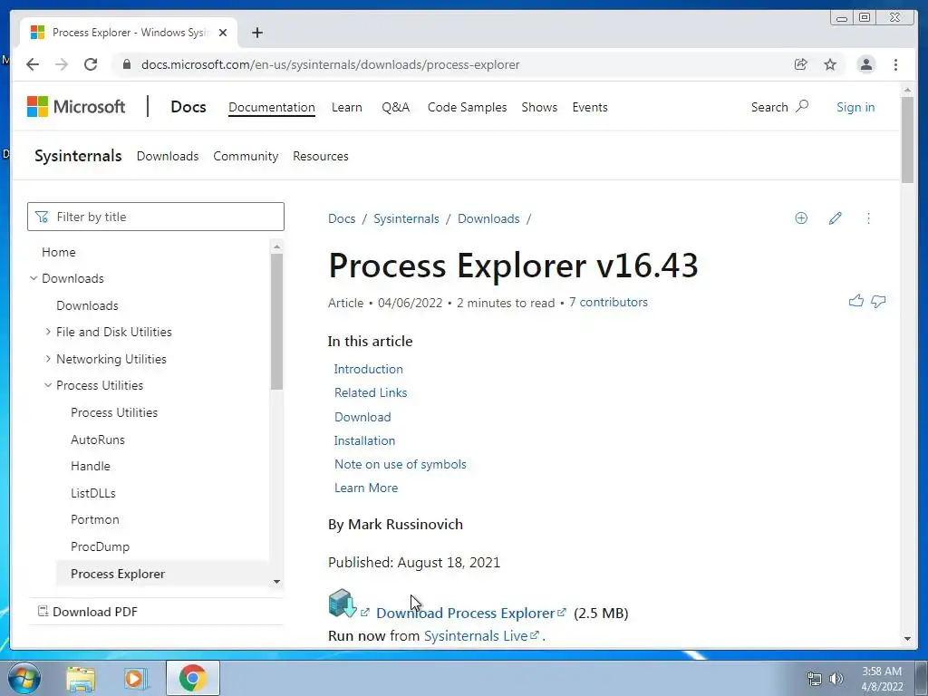Open File Explorer from taskbar

[x=81, y=678]
